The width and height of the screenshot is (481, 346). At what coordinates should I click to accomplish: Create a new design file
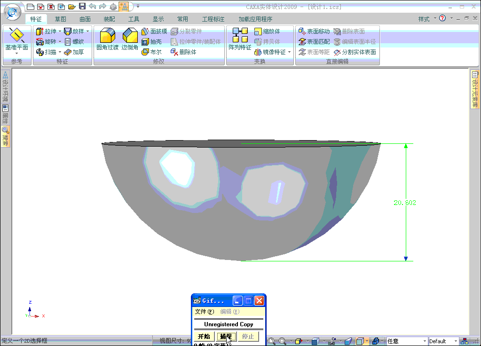click(31, 7)
